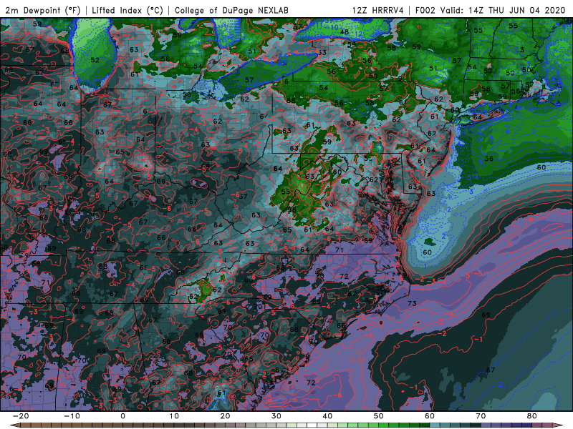Click the 80 label on the color scale

(532, 416)
